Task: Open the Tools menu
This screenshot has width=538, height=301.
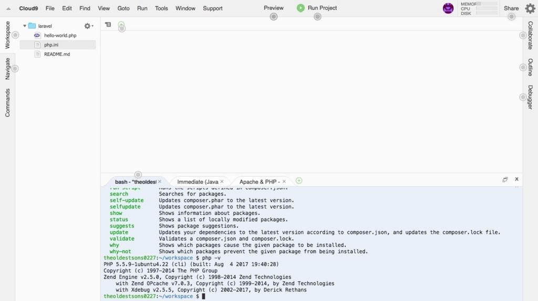Action: click(x=161, y=8)
